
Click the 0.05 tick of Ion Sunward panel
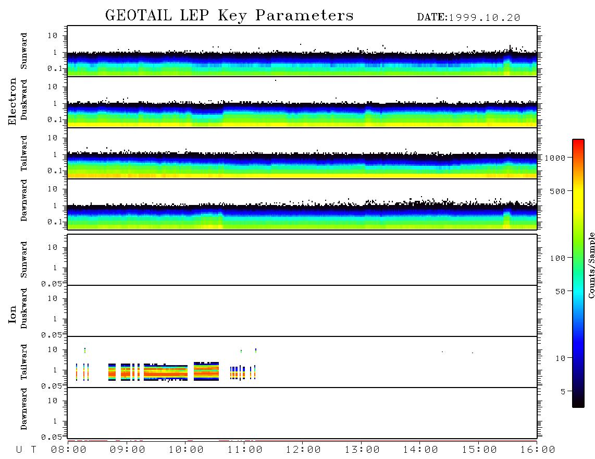(x=51, y=283)
